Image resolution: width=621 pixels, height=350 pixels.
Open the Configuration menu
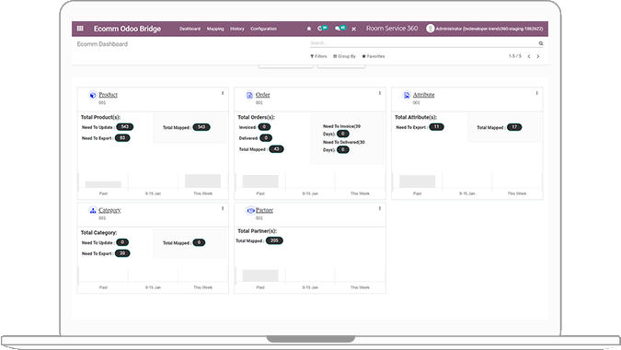tap(263, 29)
